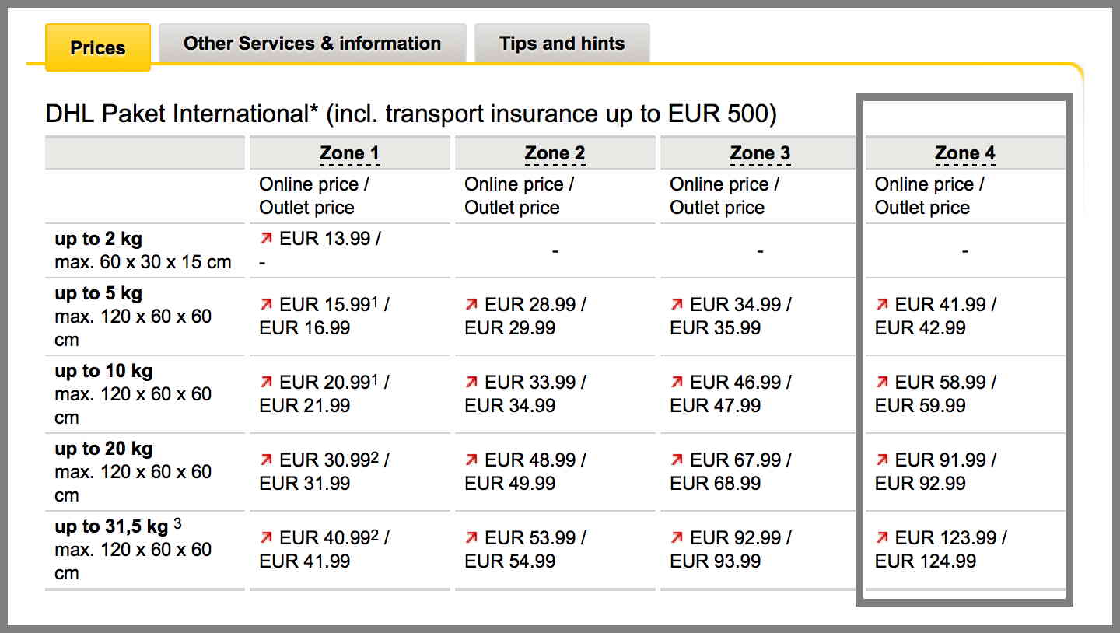Viewport: 1120px width, 633px height.
Task: Click arrow icon beside EUR 48.99
Action: pos(471,460)
